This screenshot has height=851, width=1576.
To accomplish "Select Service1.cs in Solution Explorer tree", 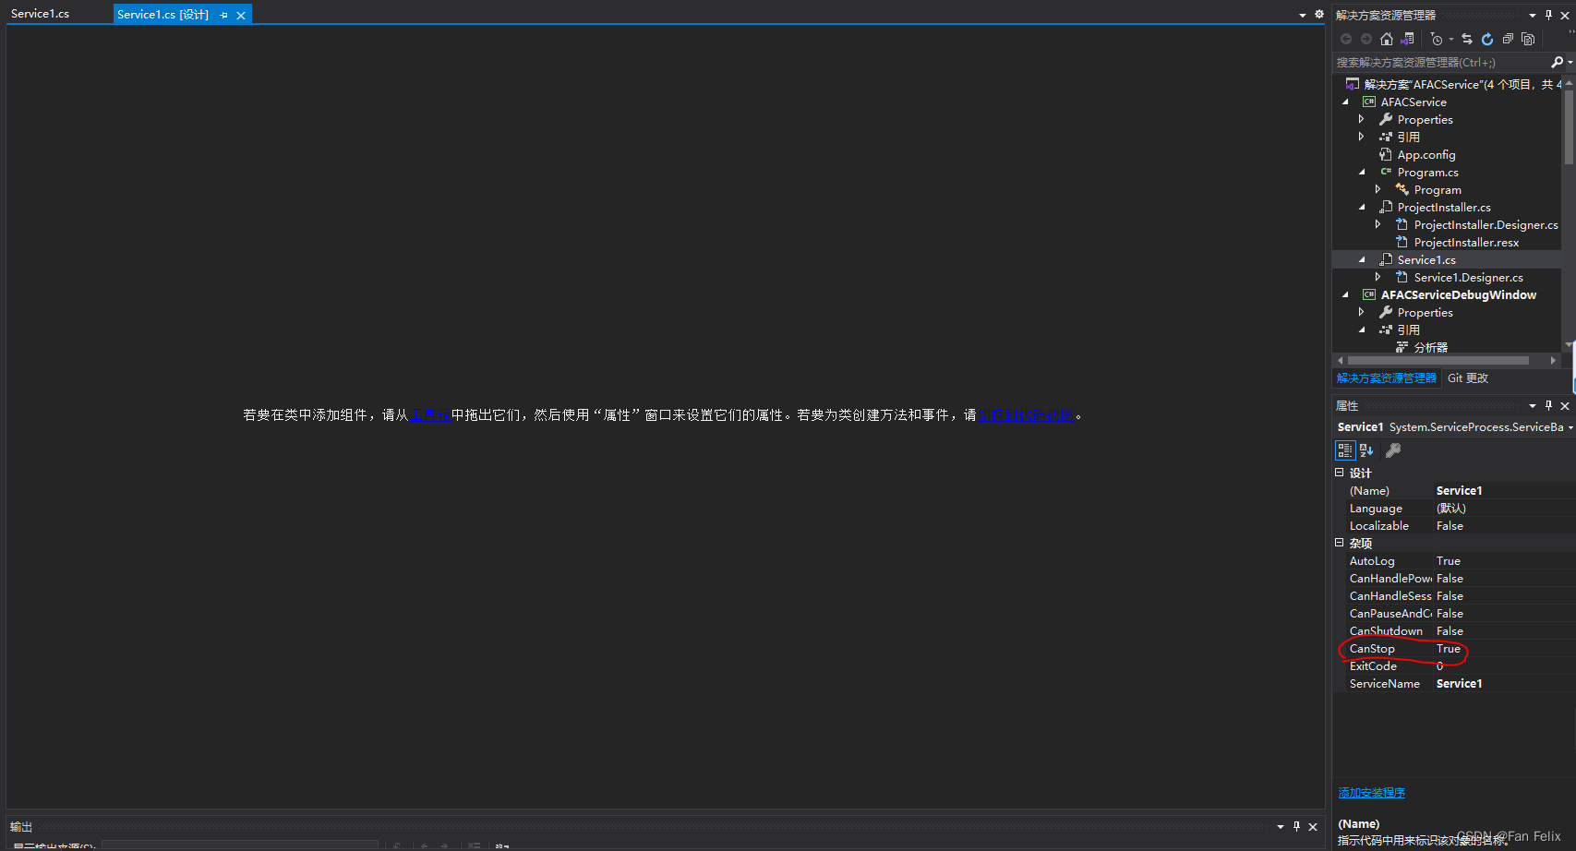I will pos(1426,260).
